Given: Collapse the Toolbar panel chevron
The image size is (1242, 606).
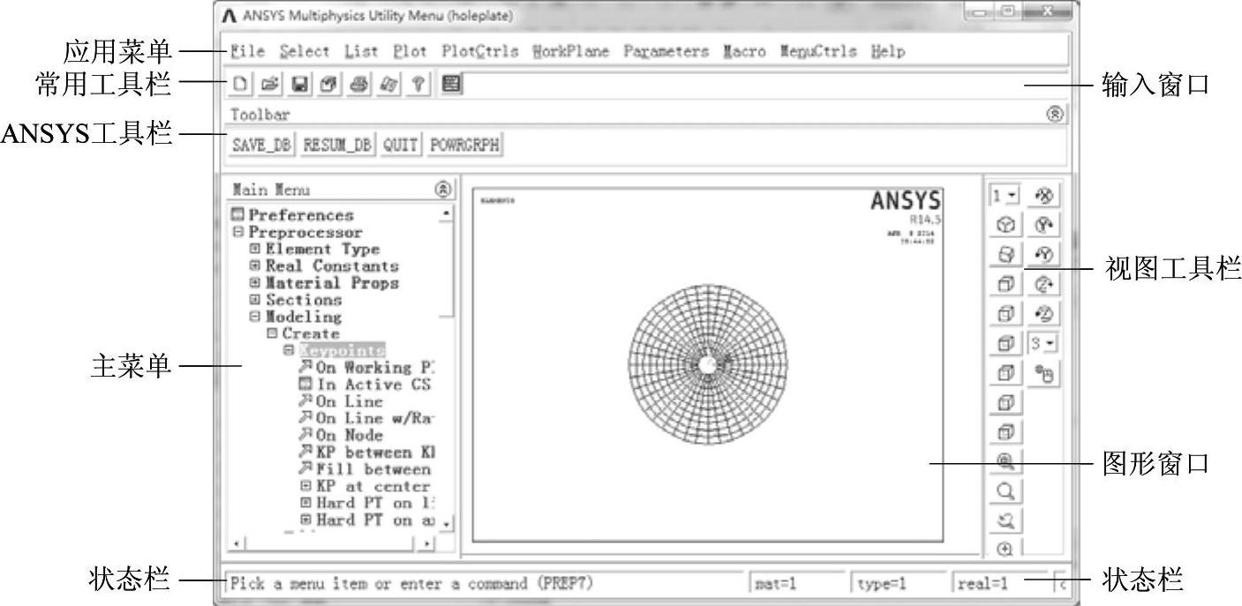Looking at the screenshot, I should 1056,115.
